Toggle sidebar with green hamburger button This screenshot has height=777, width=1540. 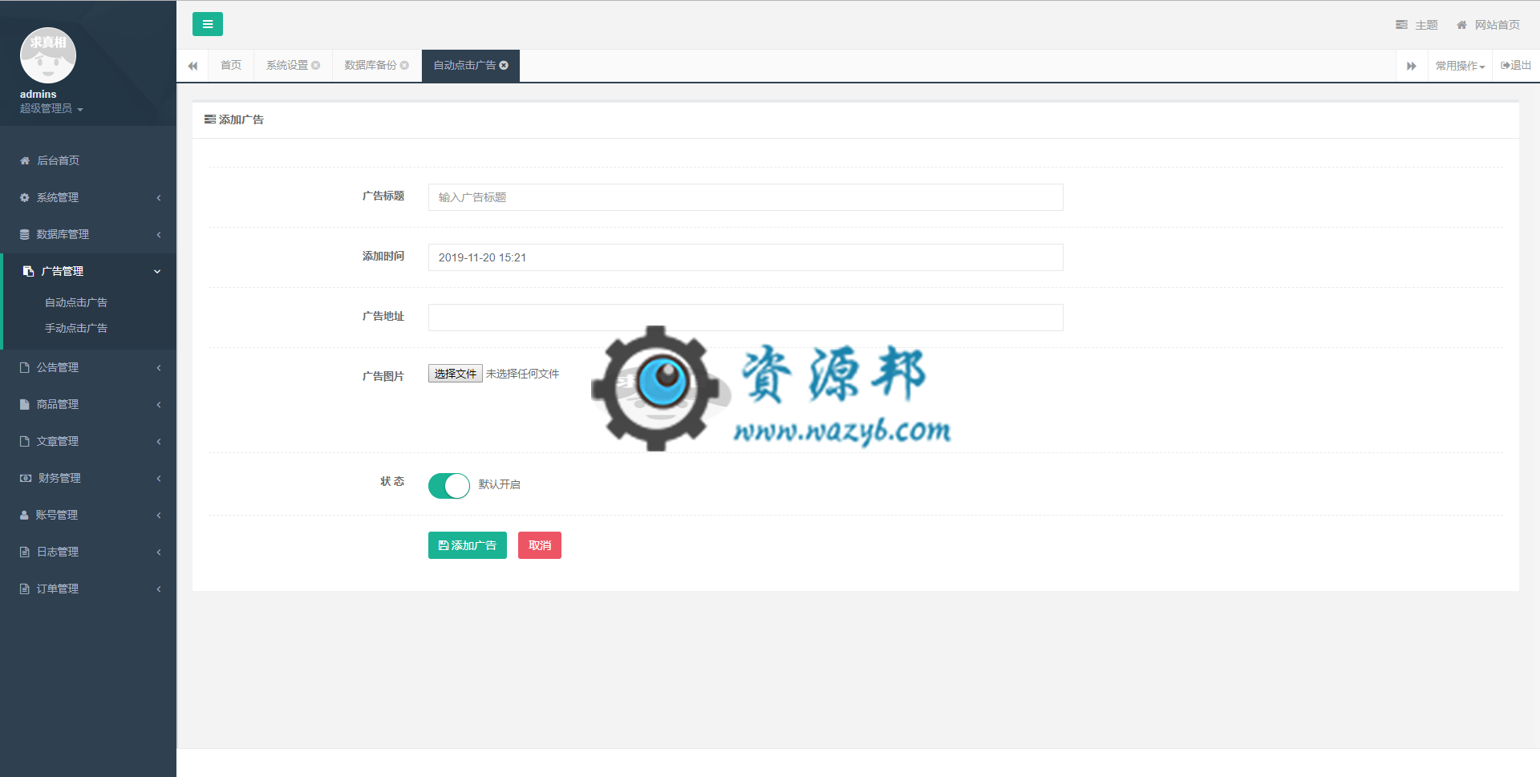click(207, 24)
